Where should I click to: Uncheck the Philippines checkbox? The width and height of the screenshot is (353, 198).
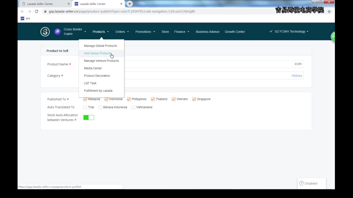129,99
